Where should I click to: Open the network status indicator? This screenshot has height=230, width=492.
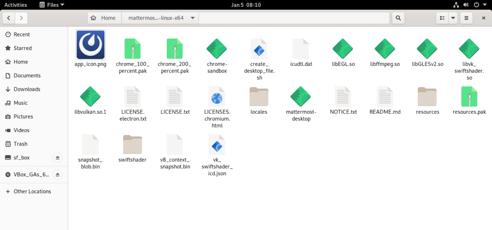456,5
